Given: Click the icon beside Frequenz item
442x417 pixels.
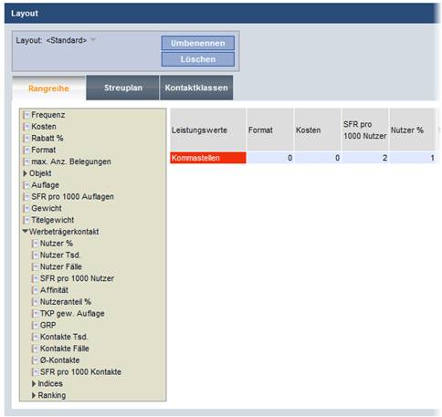Looking at the screenshot, I should point(26,115).
